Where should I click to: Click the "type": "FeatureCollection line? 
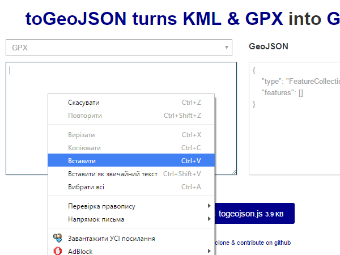[x=301, y=81]
